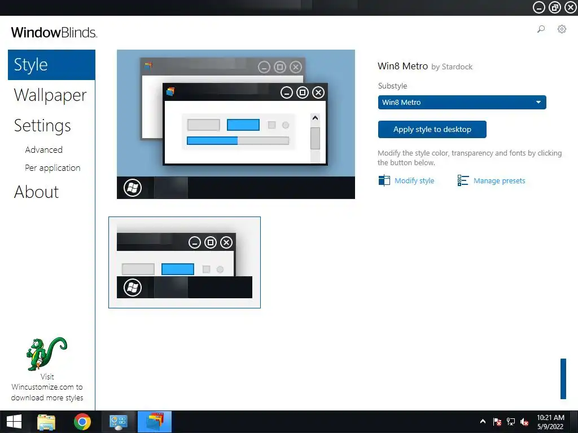578x433 pixels.
Task: Click the Modify style link
Action: pyautogui.click(x=414, y=181)
